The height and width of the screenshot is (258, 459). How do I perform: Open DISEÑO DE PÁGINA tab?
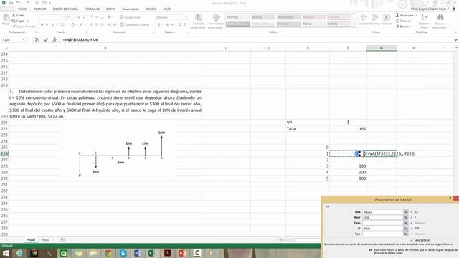[65, 9]
